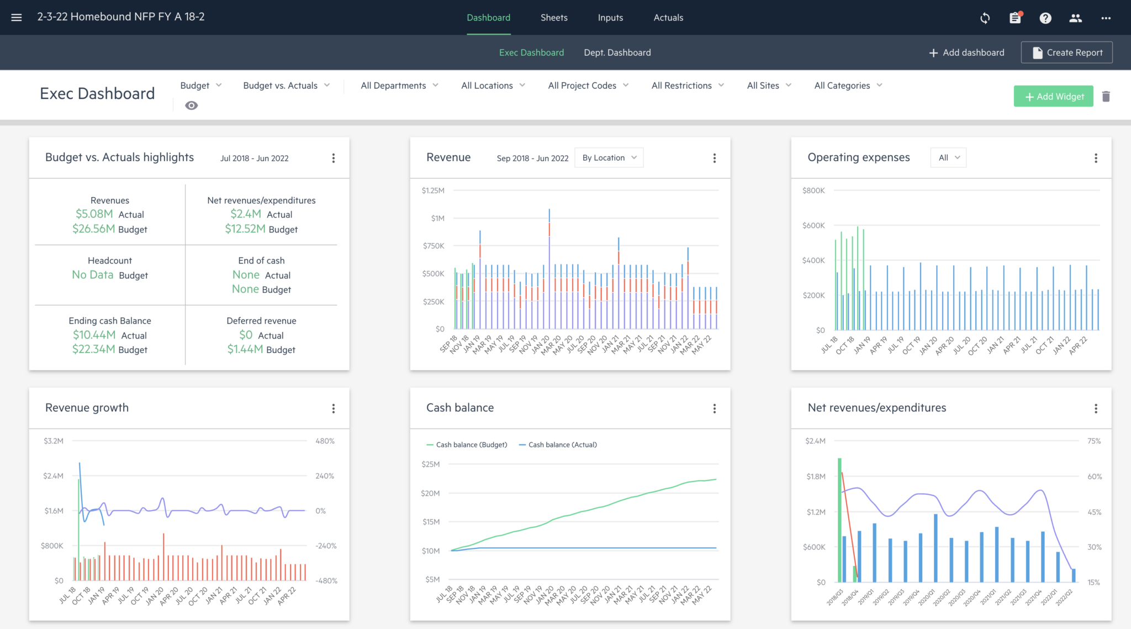Image resolution: width=1131 pixels, height=629 pixels.
Task: Open the By Location dropdown
Action: (x=609, y=158)
